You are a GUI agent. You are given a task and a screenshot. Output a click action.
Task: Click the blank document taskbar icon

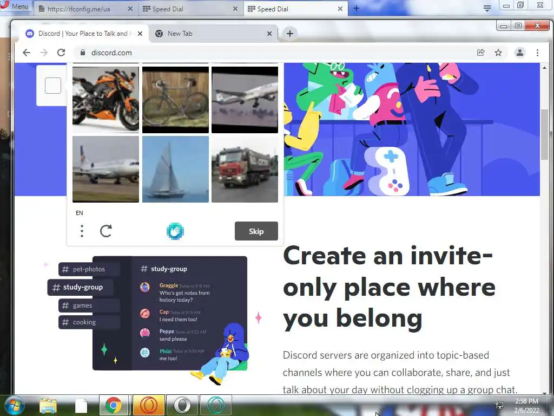81,405
